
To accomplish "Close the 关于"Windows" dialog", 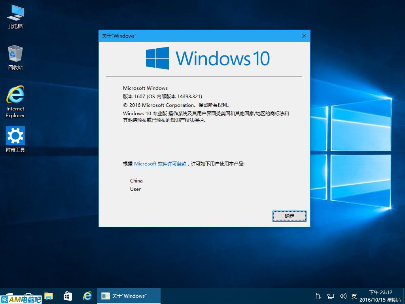I will pos(304,36).
